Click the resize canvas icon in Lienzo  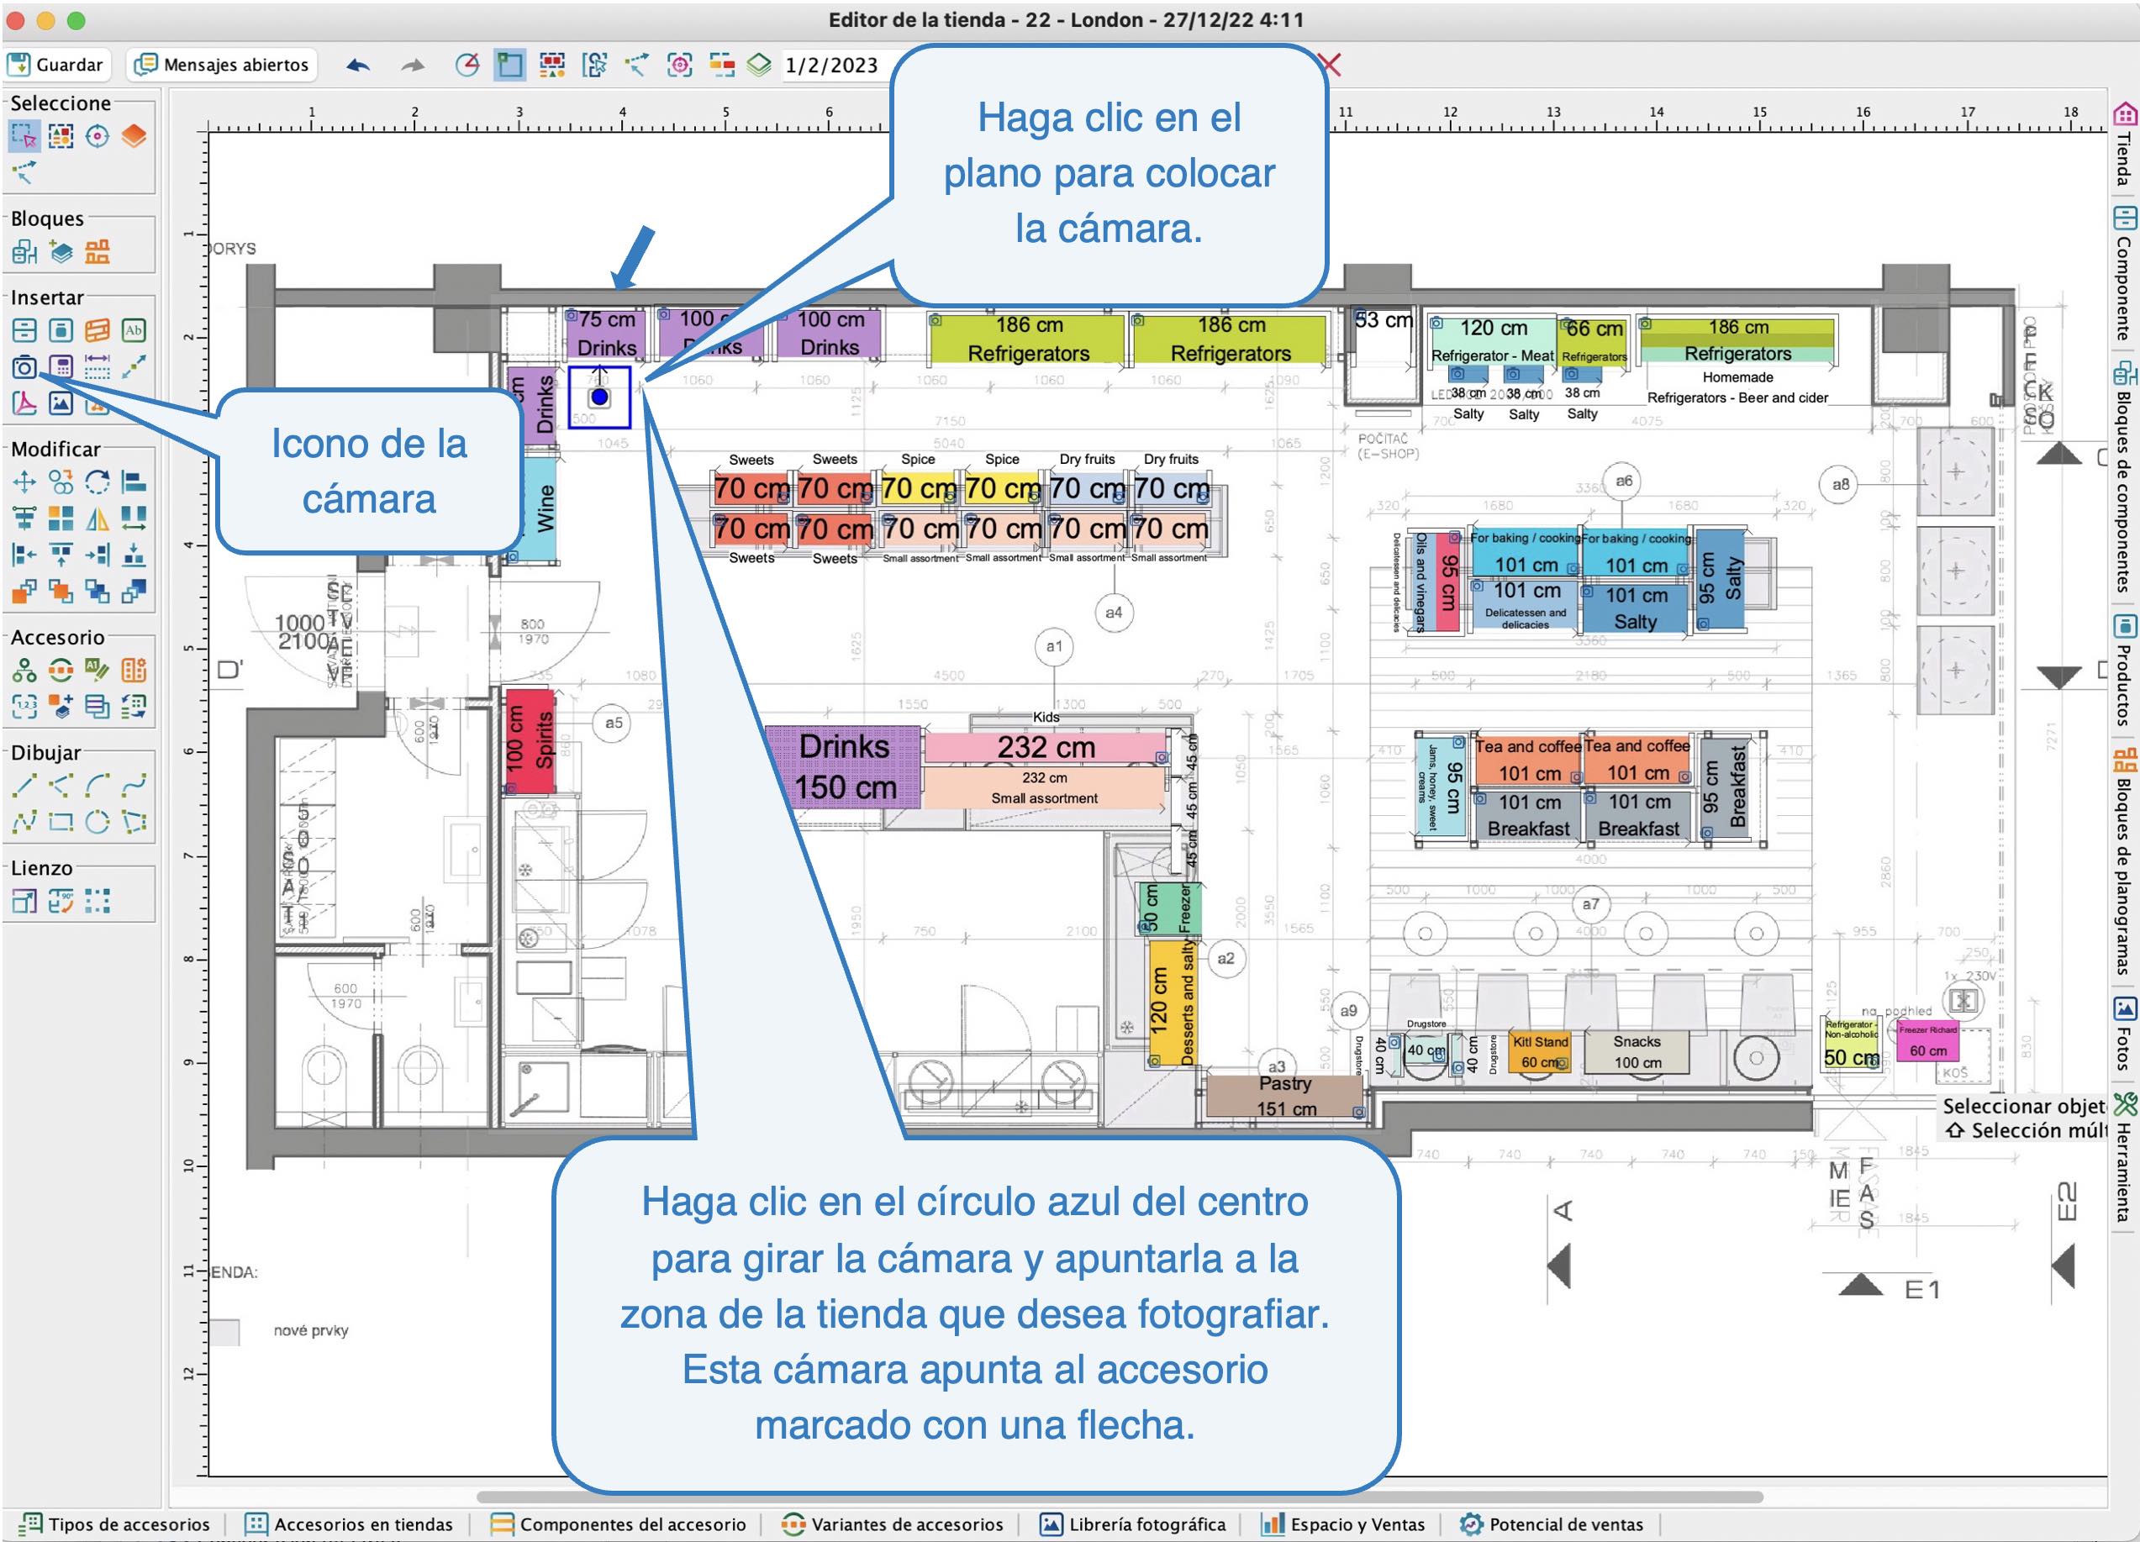(x=24, y=902)
